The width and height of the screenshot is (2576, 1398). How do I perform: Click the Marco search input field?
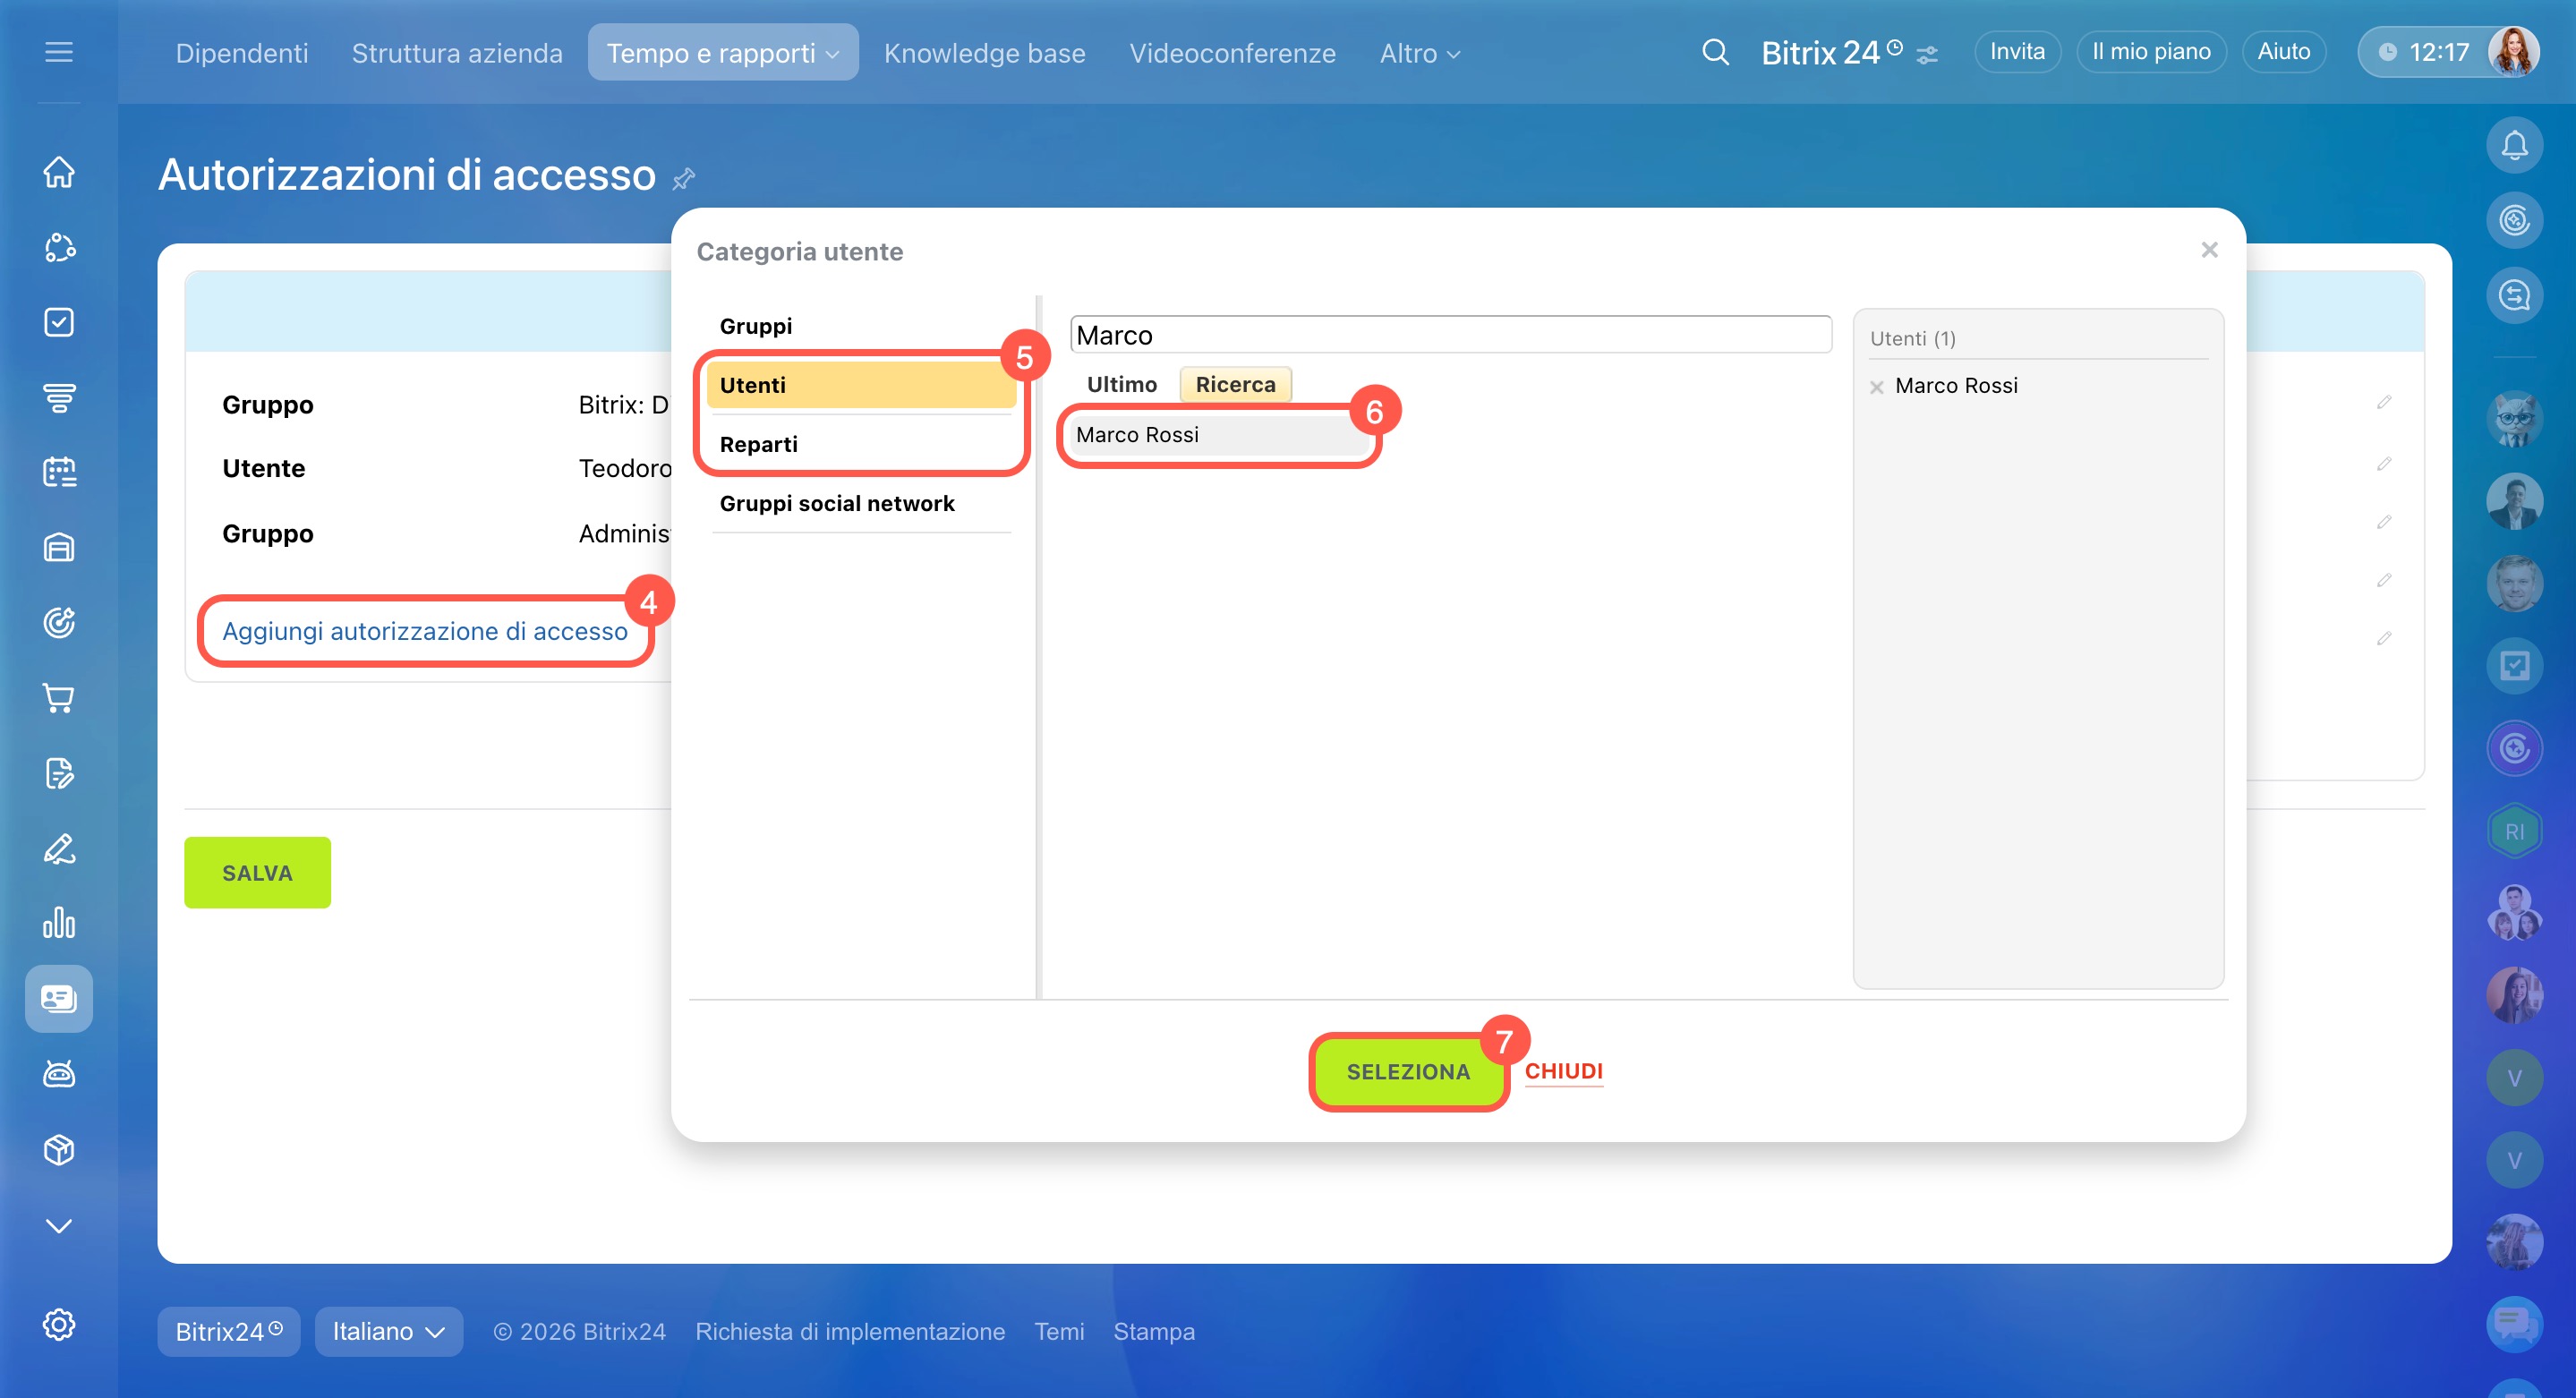[1449, 335]
